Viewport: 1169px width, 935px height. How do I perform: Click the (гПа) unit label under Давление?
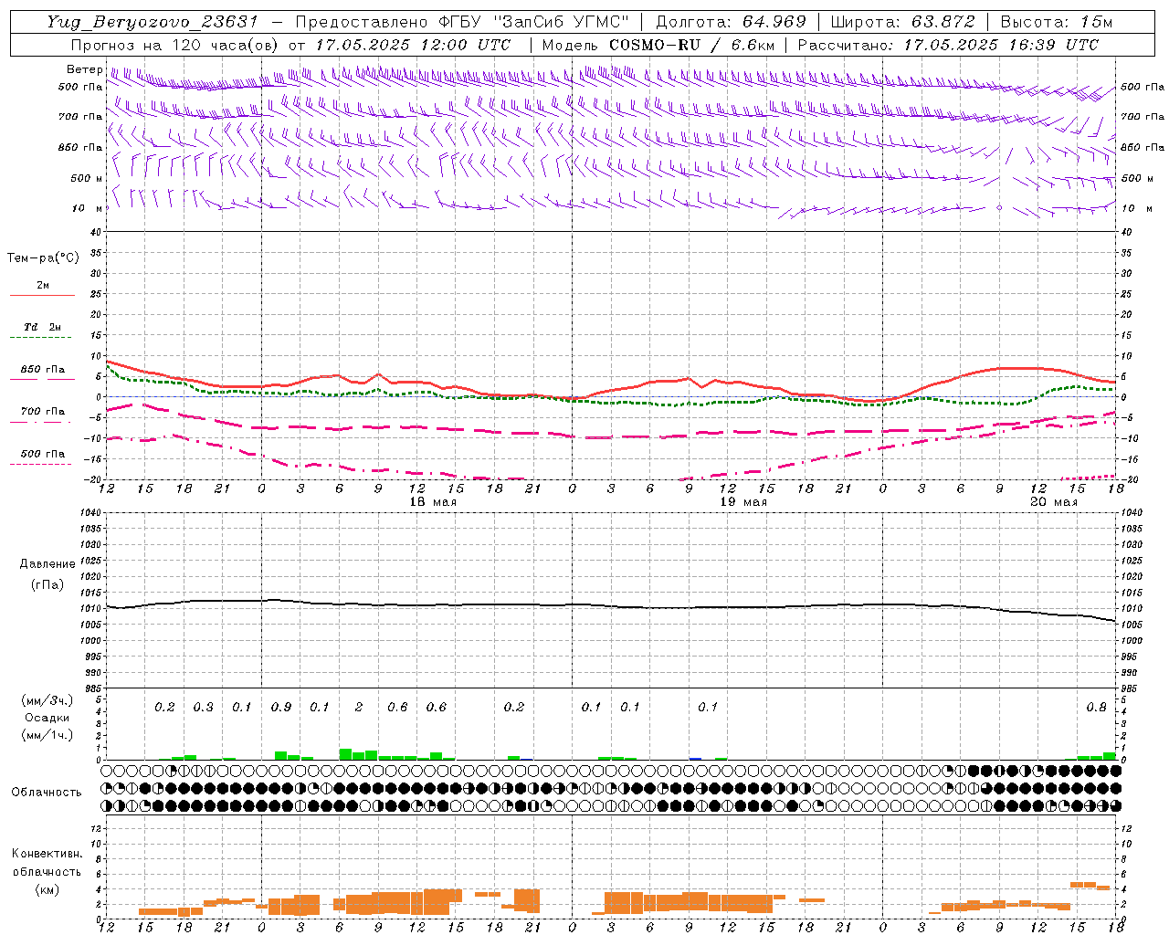(x=47, y=584)
